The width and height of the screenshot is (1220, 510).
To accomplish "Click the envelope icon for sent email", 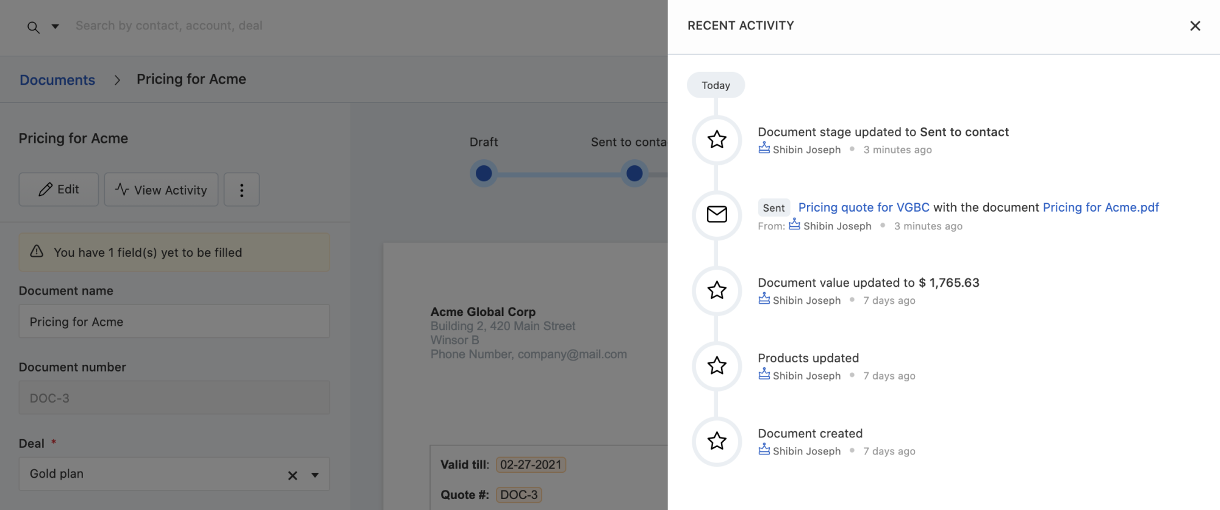I will 717,215.
